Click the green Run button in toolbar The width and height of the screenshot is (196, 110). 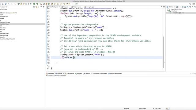click(x=34, y=4)
